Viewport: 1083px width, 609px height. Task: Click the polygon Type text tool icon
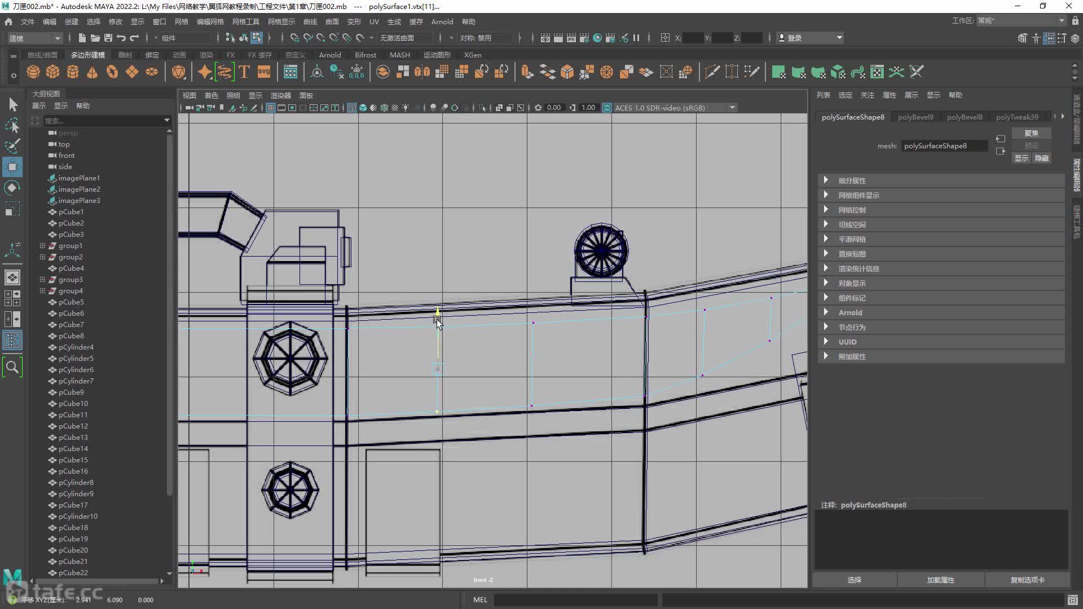click(244, 72)
